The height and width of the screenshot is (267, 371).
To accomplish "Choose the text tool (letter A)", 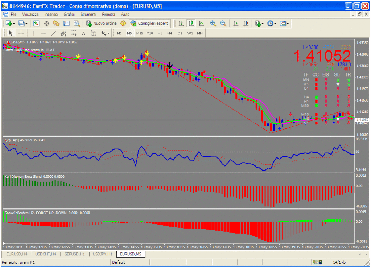I will click(x=83, y=33).
